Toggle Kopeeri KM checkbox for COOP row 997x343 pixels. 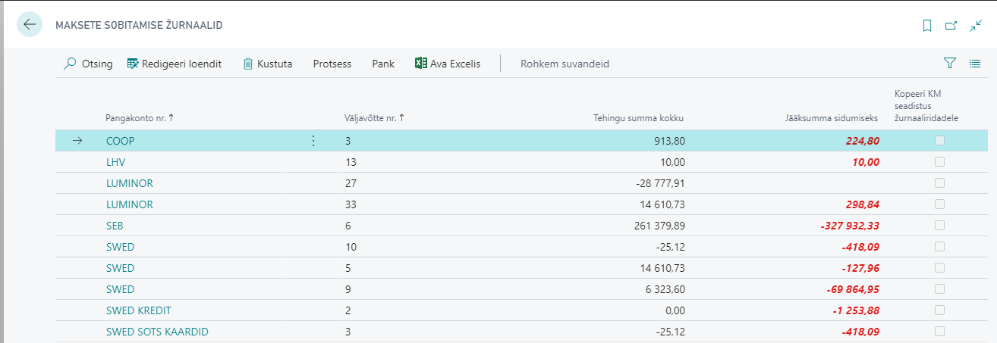(940, 141)
